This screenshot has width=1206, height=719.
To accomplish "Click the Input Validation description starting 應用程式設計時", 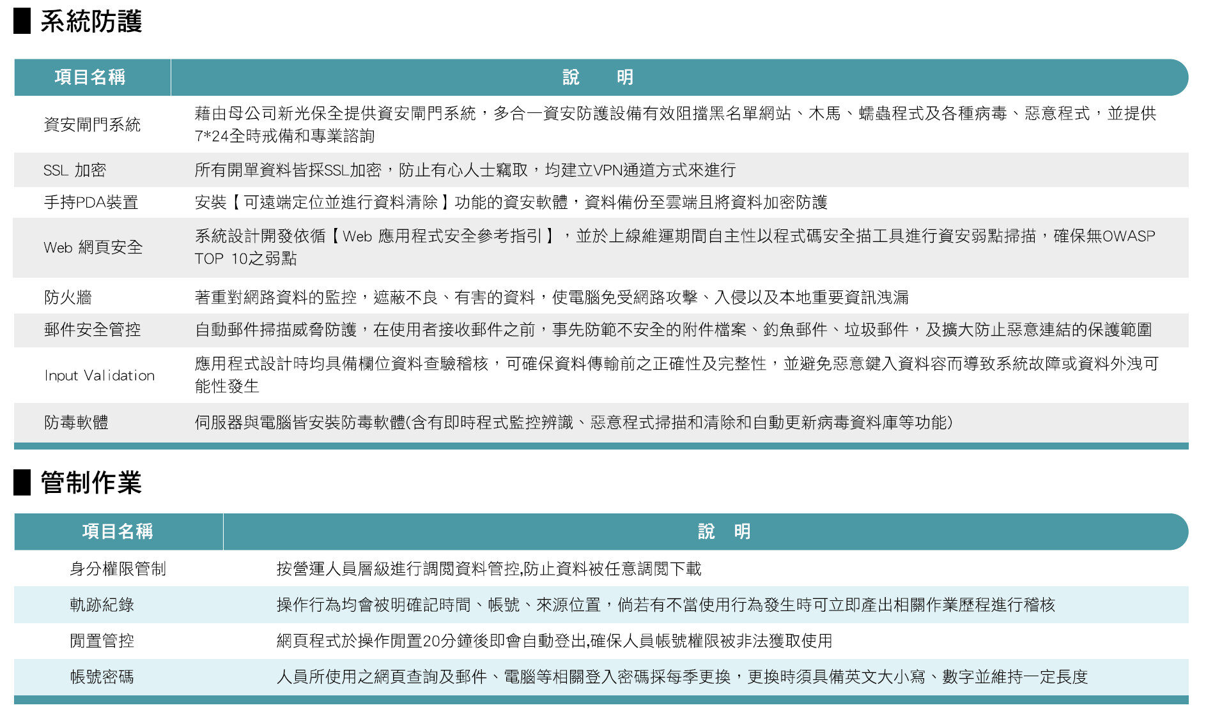I will pyautogui.click(x=676, y=375).
